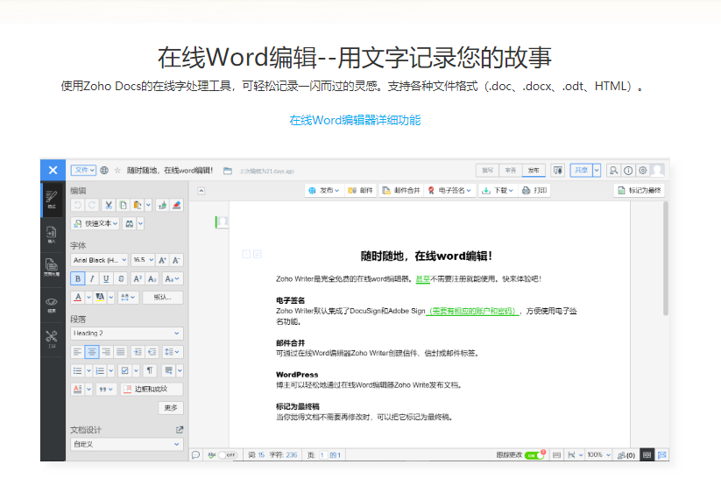Image resolution: width=721 pixels, height=492 pixels.
Task: Click the scissors cut icon
Action: pos(109,205)
